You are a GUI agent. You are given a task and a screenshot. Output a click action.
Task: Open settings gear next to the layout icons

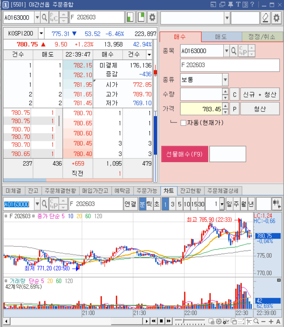[152, 17]
